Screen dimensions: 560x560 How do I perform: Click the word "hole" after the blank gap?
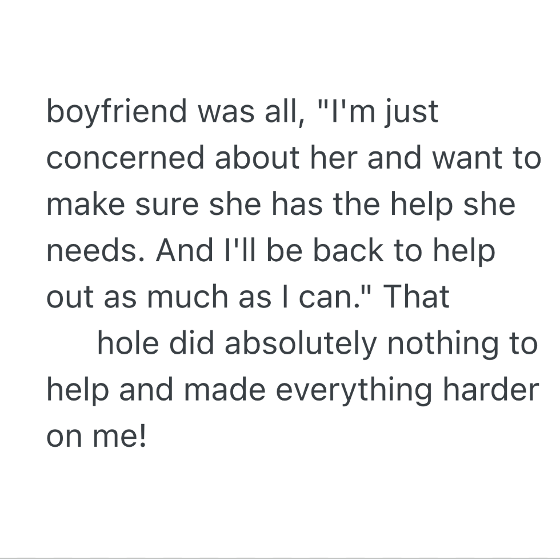(128, 343)
